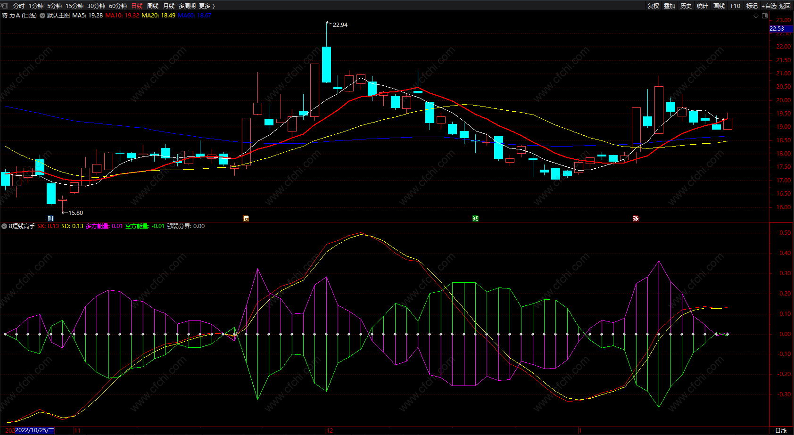Screen dimensions: 794x435
Task: Click the 榜 event marker on the chart
Action: (x=246, y=219)
